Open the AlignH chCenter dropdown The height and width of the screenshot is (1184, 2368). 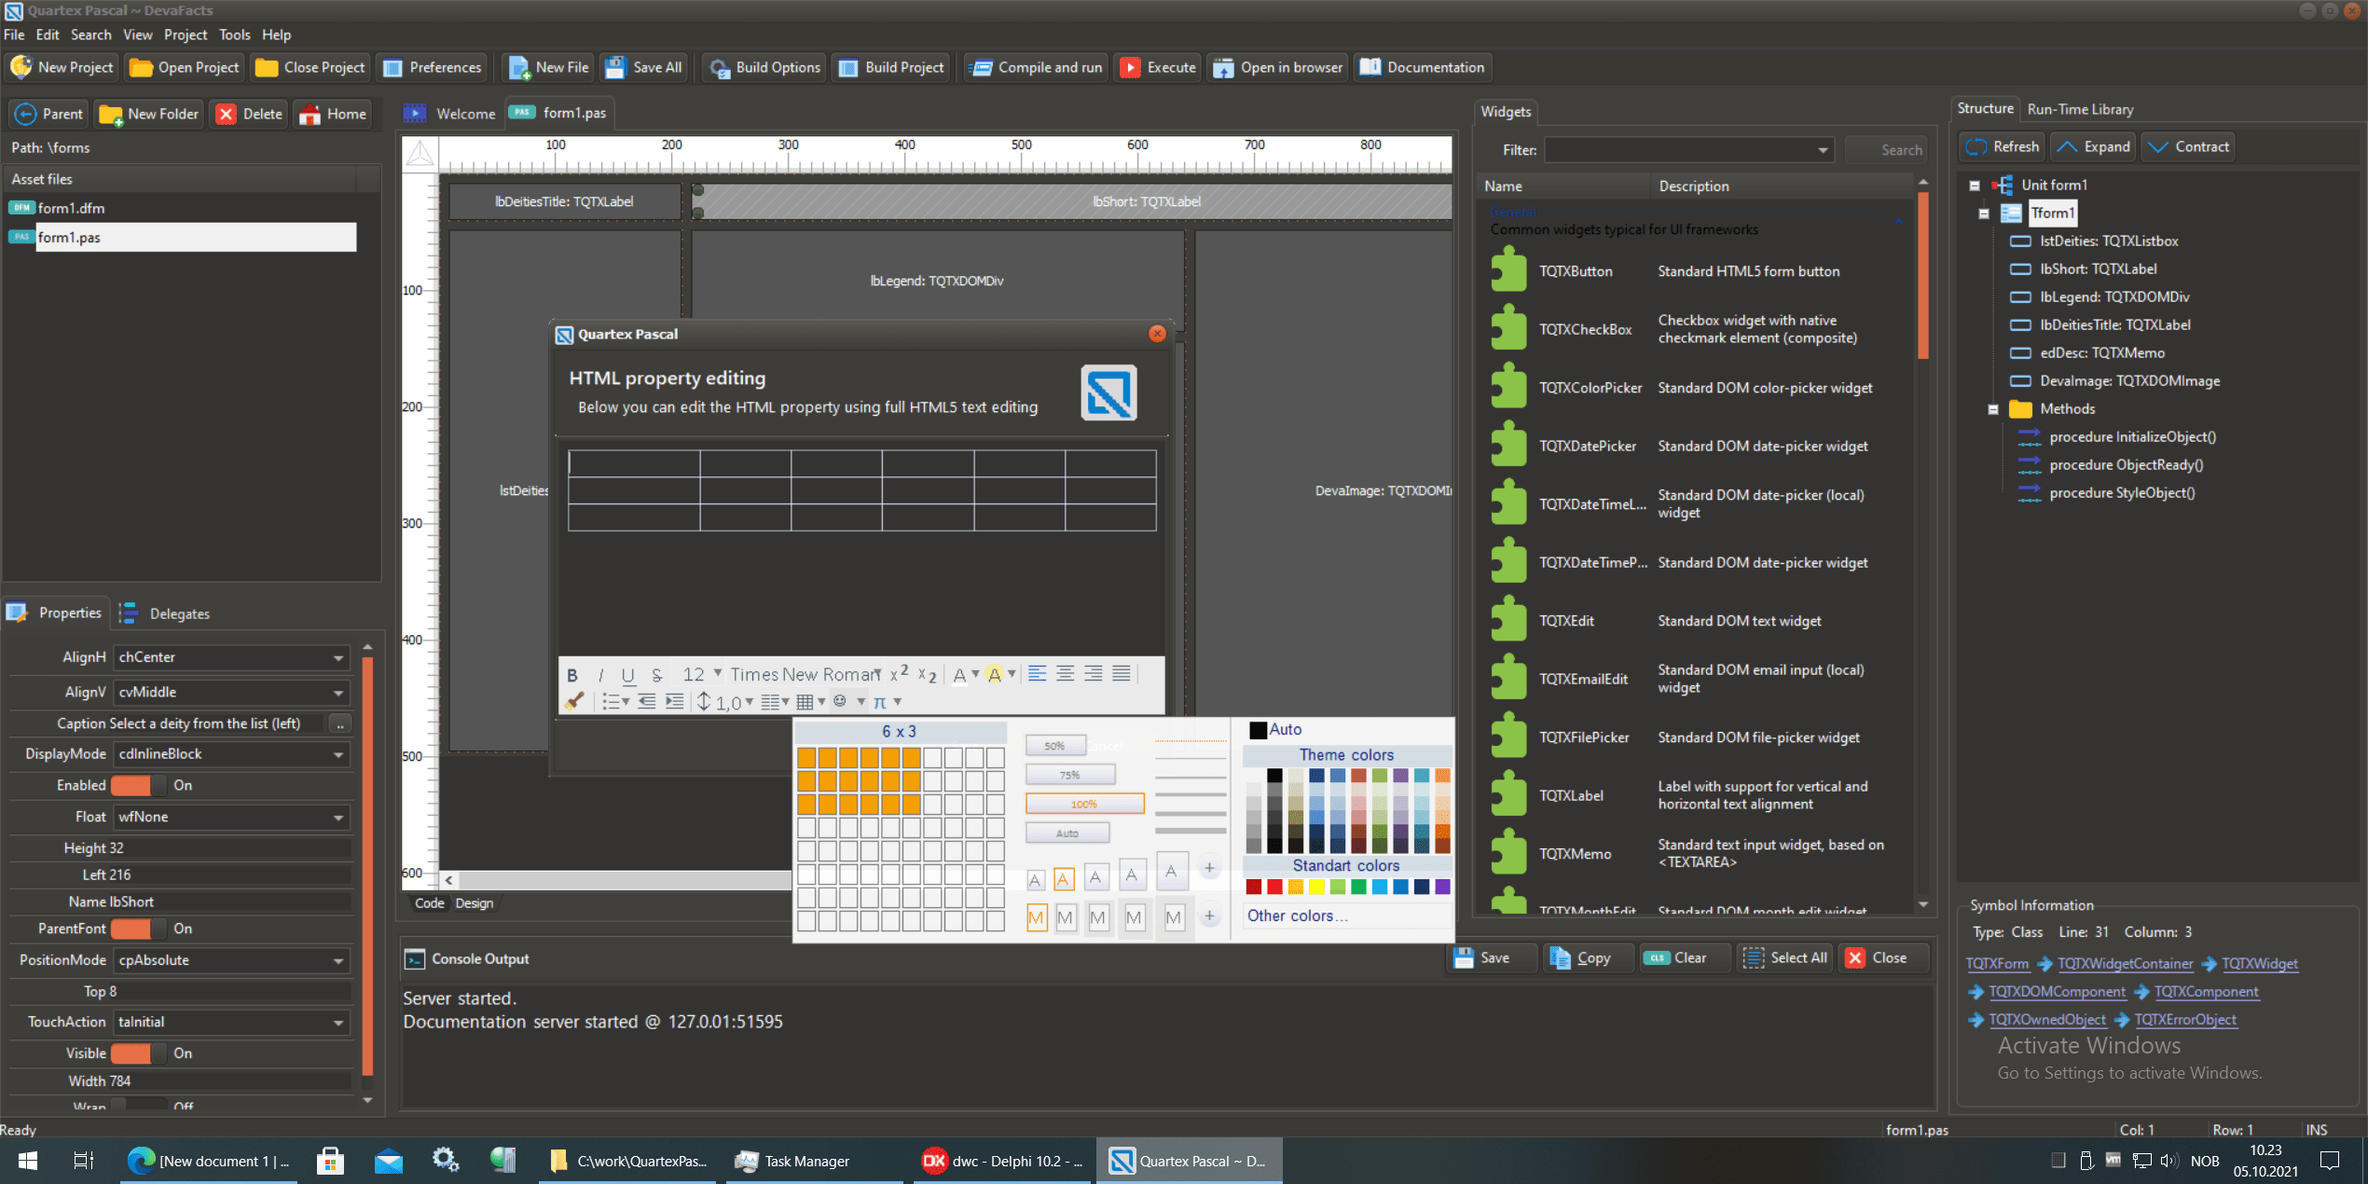[337, 657]
